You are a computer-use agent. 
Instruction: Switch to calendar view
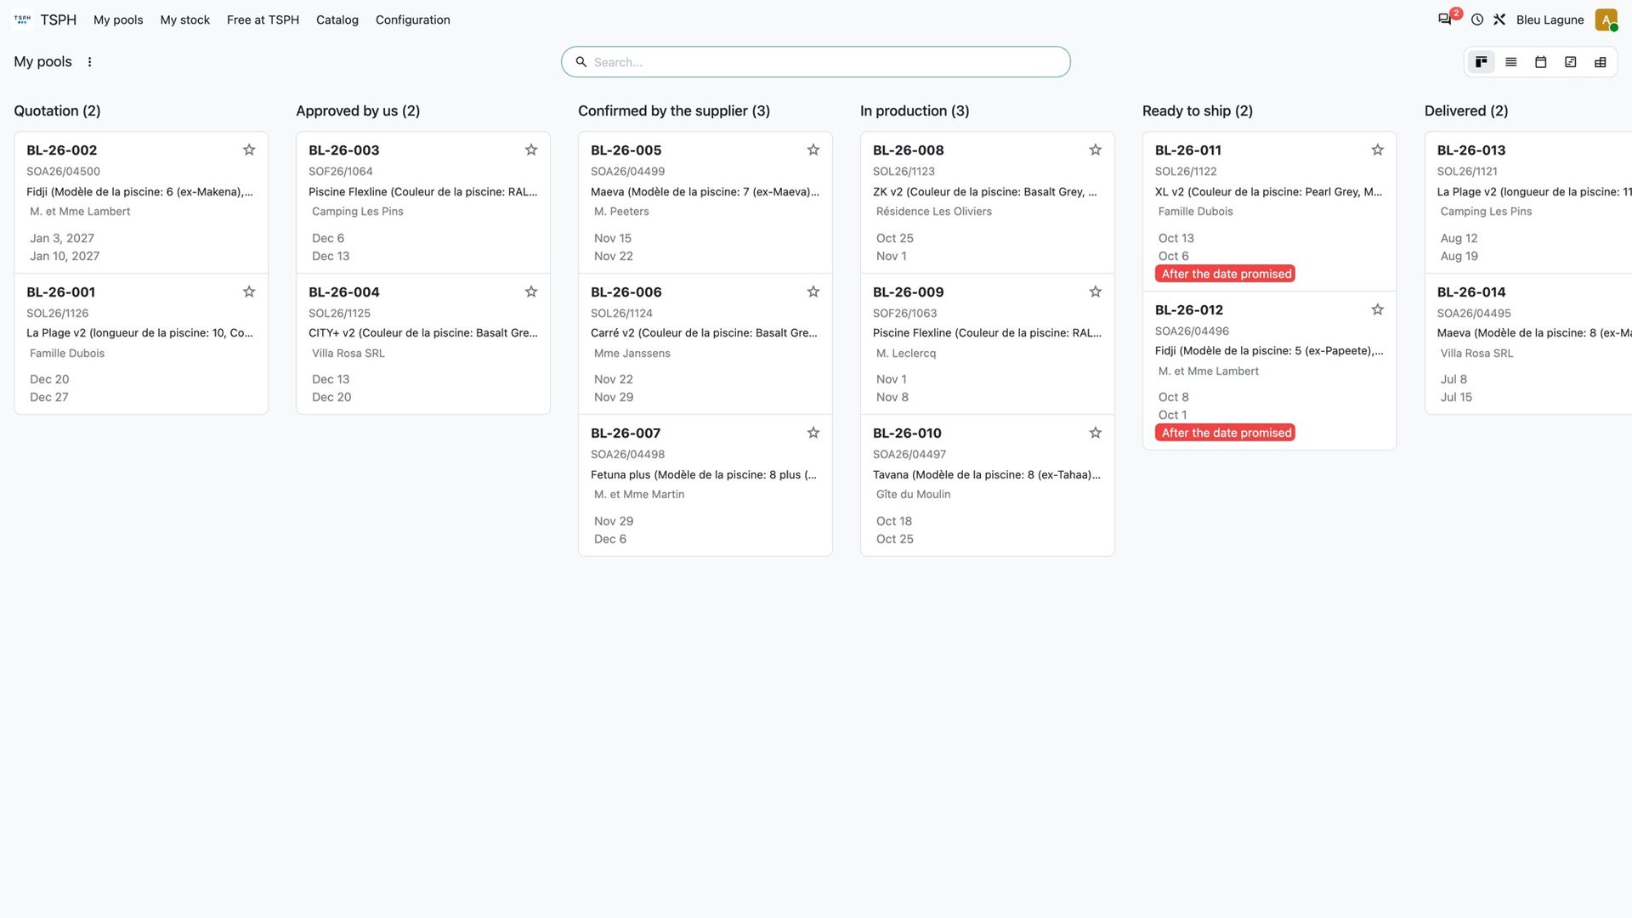pos(1541,62)
